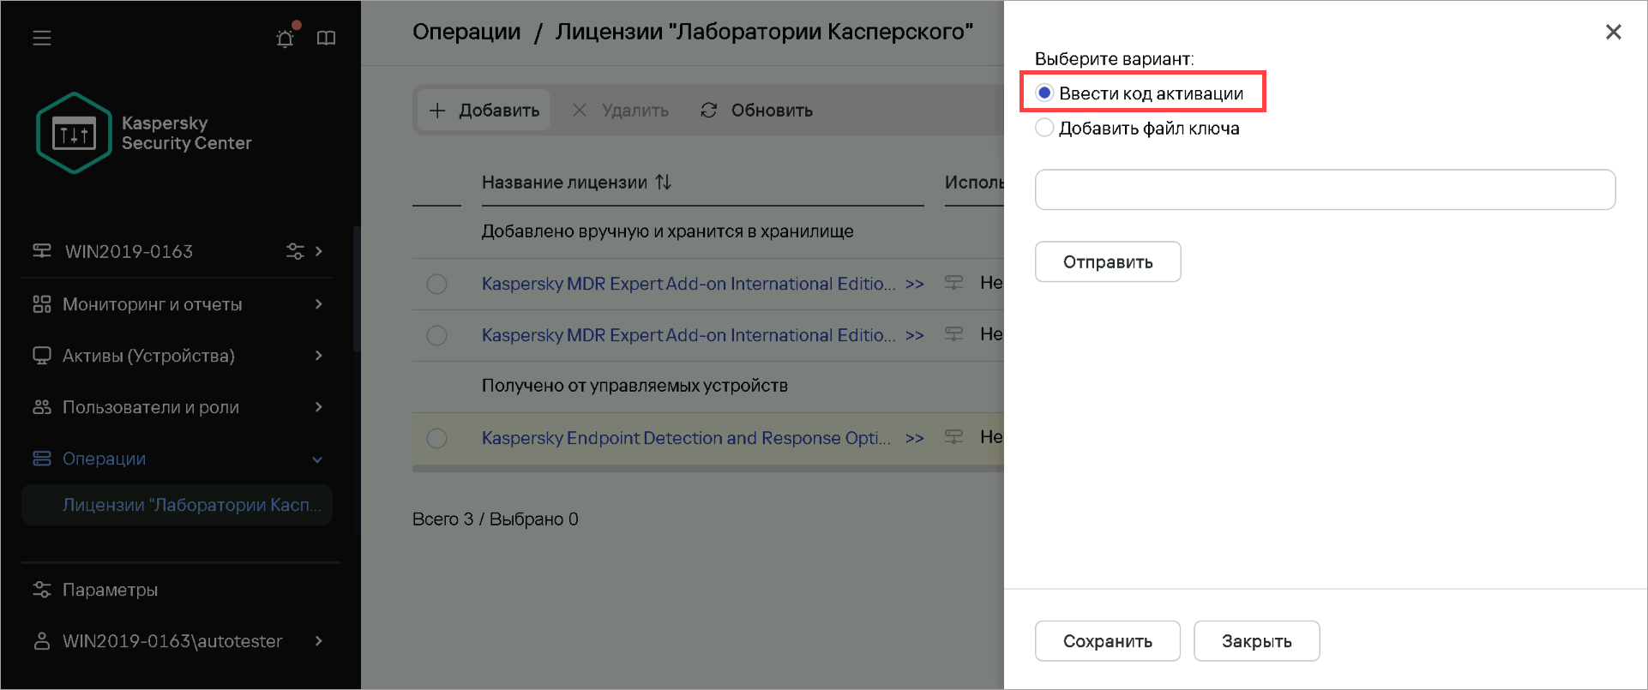Open second Kaspersky MDR Expert Add-on license link
This screenshot has width=1648, height=690.
coord(689,335)
